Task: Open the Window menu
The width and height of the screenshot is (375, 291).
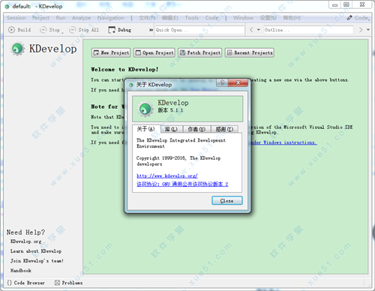Action: (243, 18)
